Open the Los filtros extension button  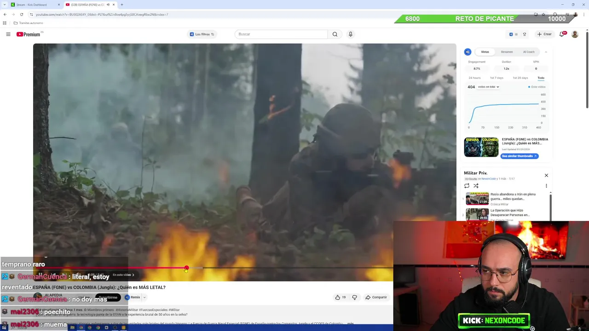202,34
